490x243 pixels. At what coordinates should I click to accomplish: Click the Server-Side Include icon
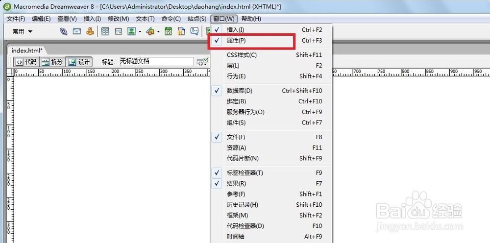click(x=181, y=31)
